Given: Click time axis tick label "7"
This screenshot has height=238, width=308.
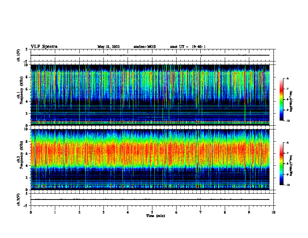Looking at the screenshot, I should tap(201, 212).
